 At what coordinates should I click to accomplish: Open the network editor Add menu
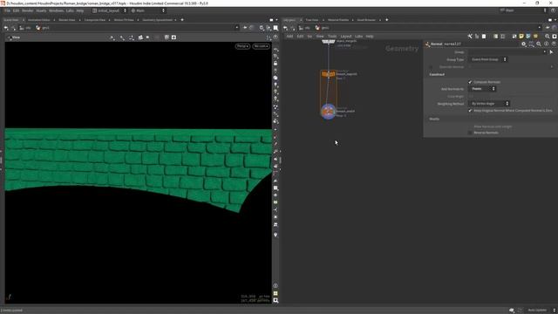pyautogui.click(x=289, y=37)
